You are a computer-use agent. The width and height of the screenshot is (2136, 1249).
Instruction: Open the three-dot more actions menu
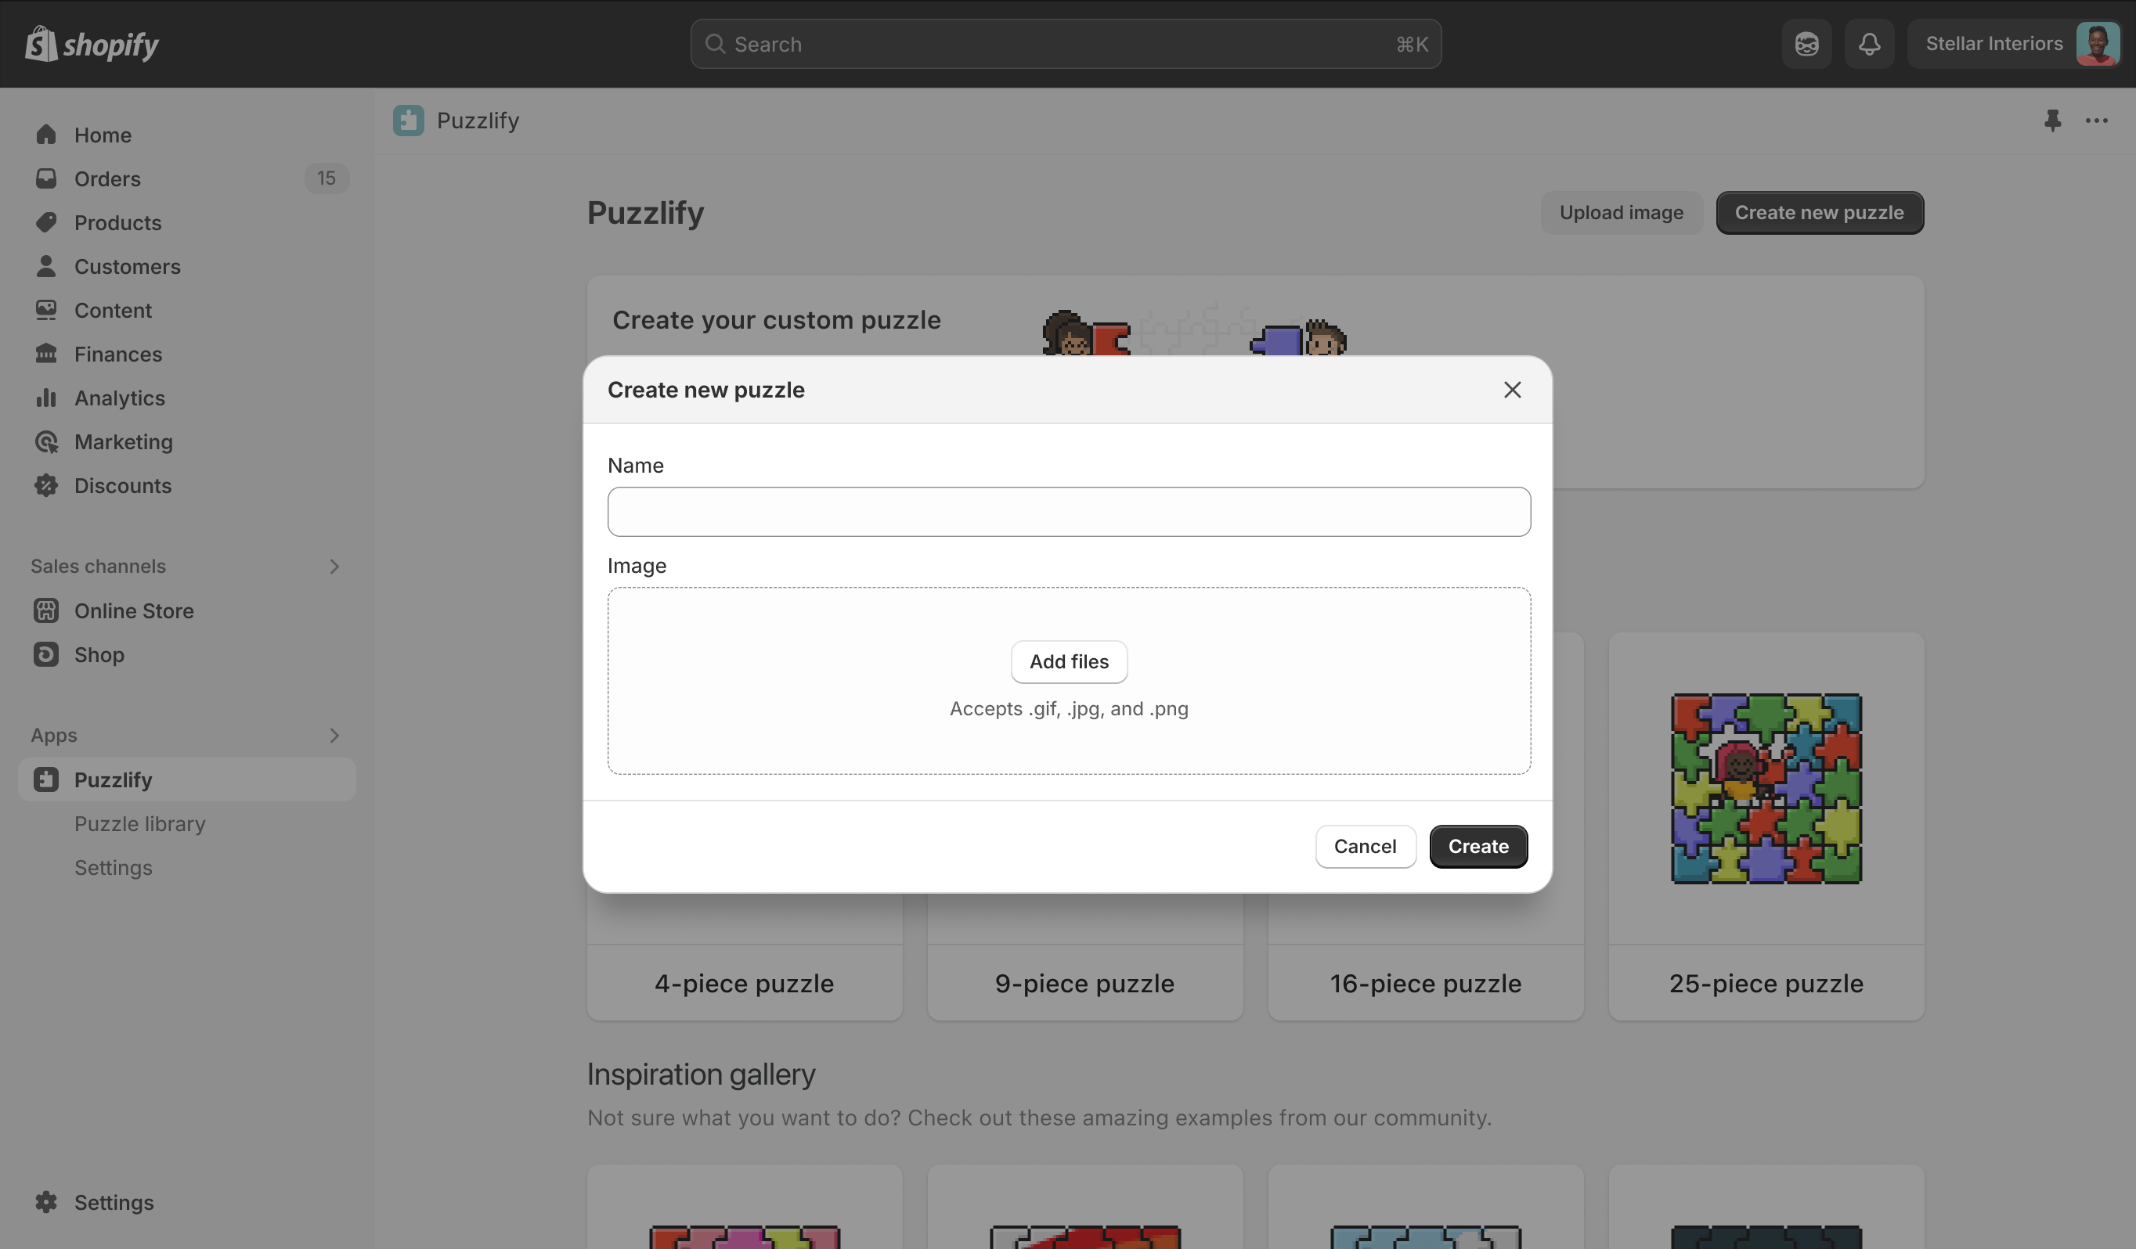coord(2096,121)
